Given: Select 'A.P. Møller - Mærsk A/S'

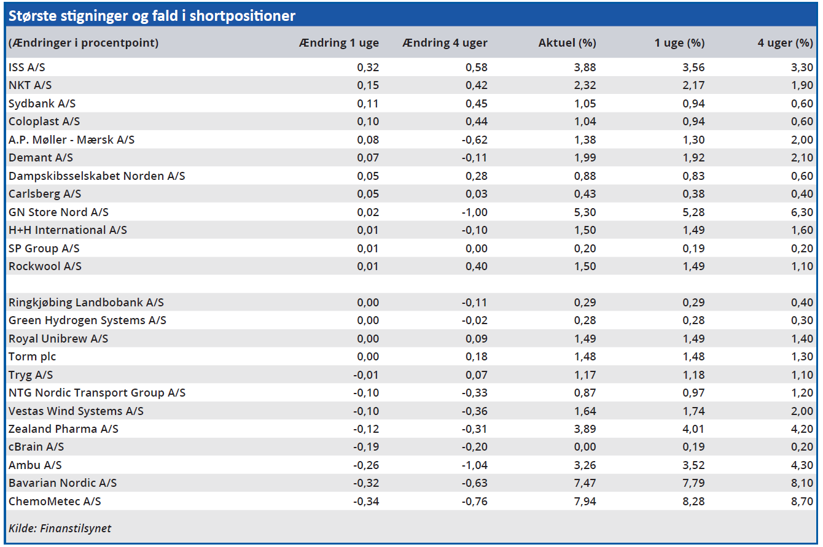Looking at the screenshot, I should 71,139.
